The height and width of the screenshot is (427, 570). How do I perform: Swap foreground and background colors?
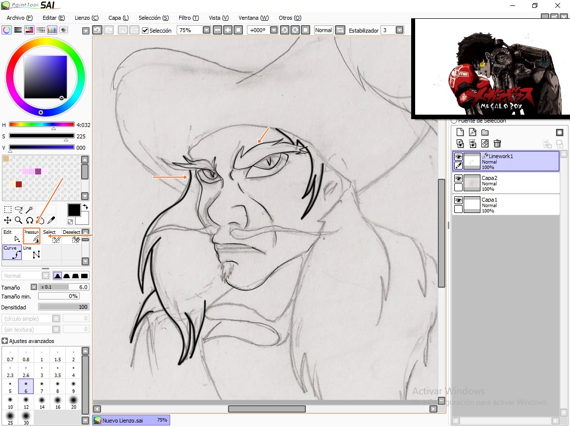[86, 207]
